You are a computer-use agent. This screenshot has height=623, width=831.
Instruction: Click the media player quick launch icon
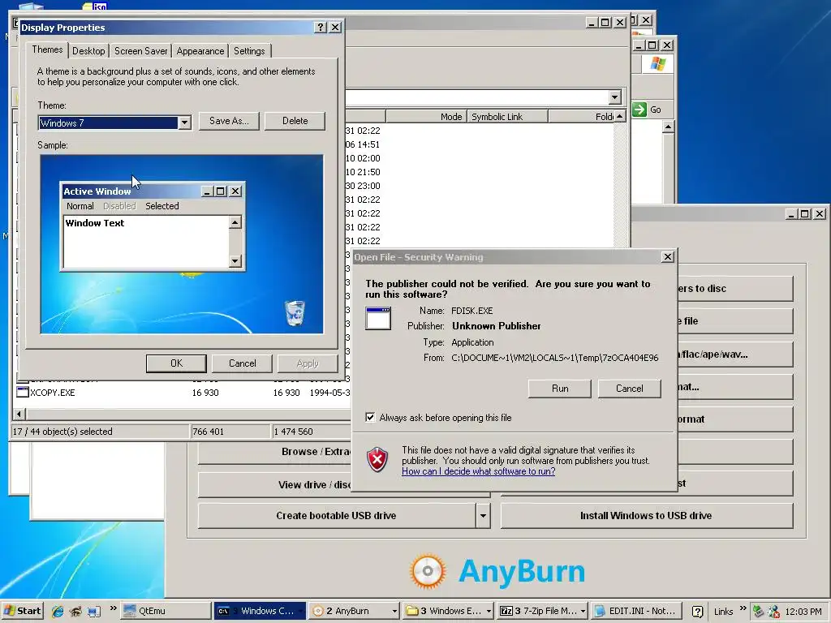tap(75, 611)
